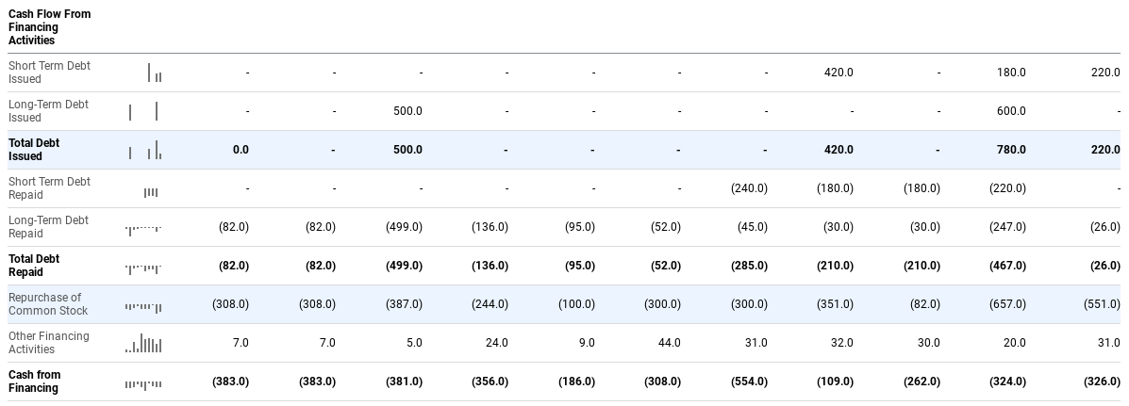Click the Long-Term Debt Issued sparkline chart
Image resolution: width=1129 pixels, height=406 pixels.
[x=143, y=111]
